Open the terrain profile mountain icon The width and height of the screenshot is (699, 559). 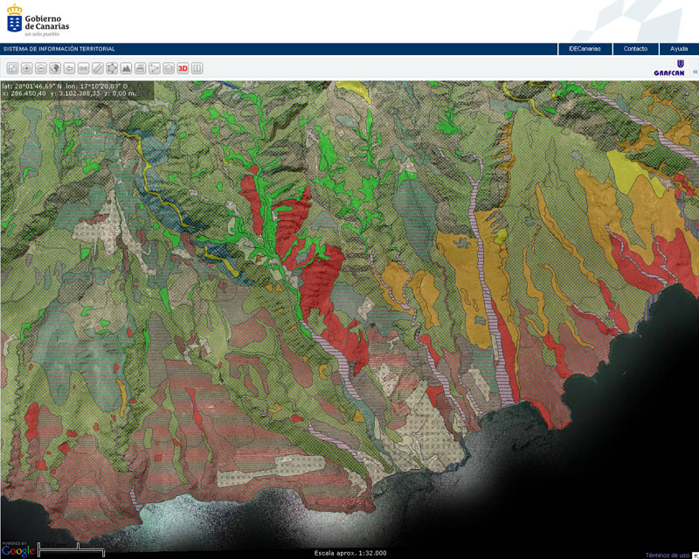click(126, 68)
